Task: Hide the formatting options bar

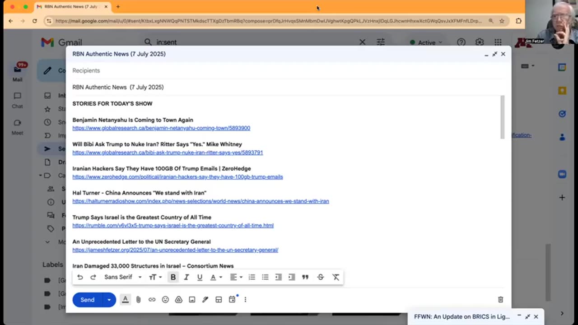Action: (x=126, y=300)
